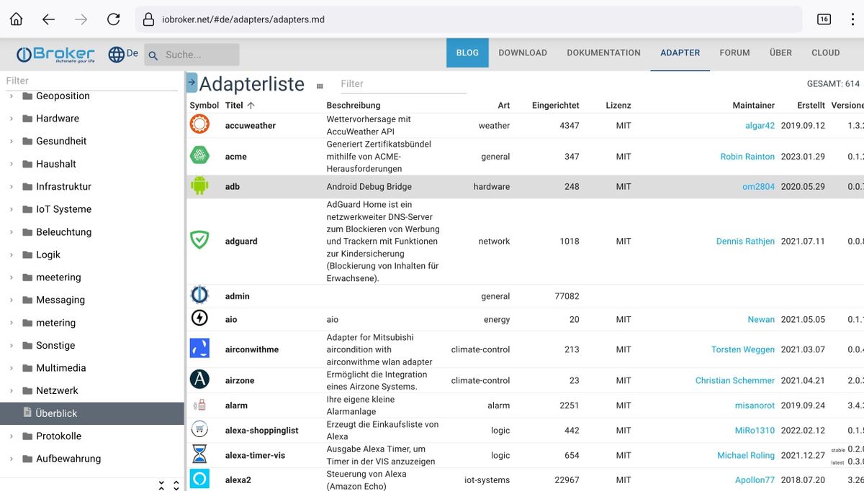Click the blue sidebar toggle arrow

click(192, 83)
